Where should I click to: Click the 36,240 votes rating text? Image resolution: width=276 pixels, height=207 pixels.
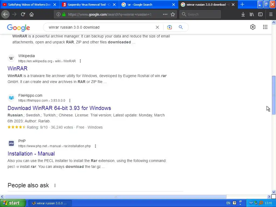[x=62, y=127]
